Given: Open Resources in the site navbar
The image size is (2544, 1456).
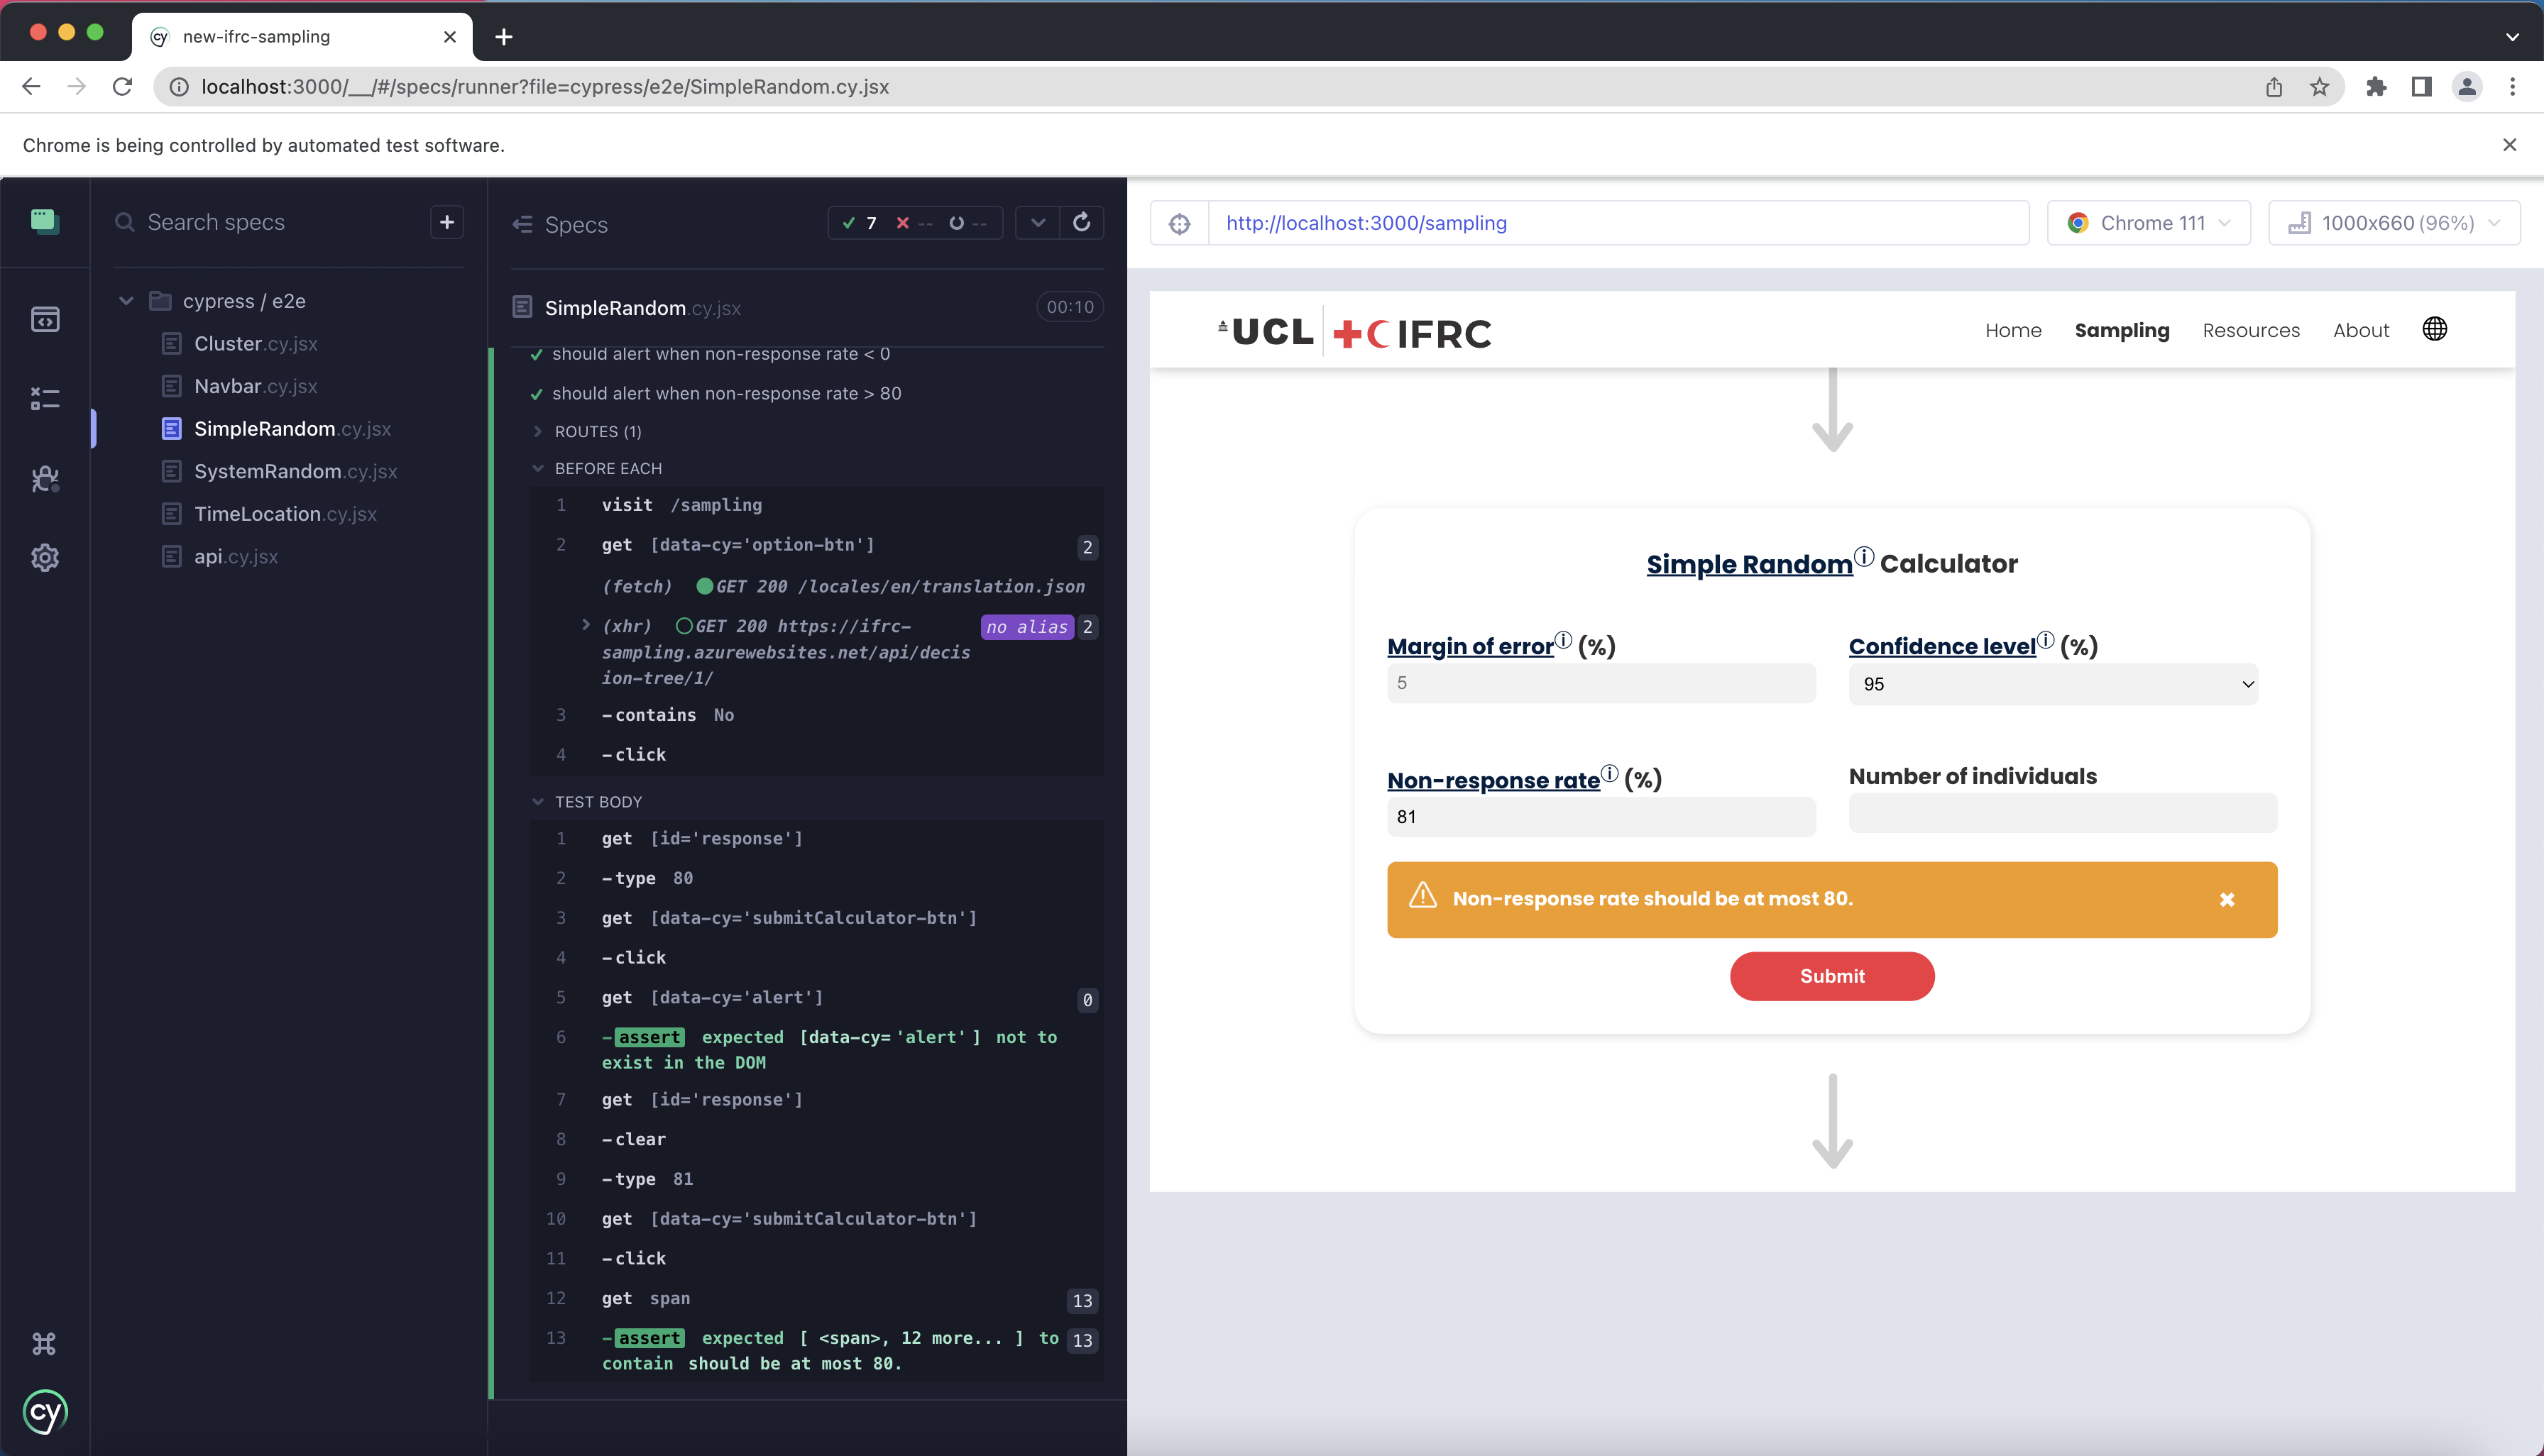Looking at the screenshot, I should (x=2251, y=330).
